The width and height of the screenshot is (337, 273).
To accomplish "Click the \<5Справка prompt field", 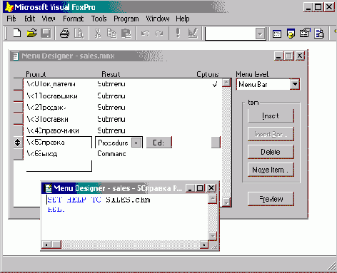I will [59, 143].
